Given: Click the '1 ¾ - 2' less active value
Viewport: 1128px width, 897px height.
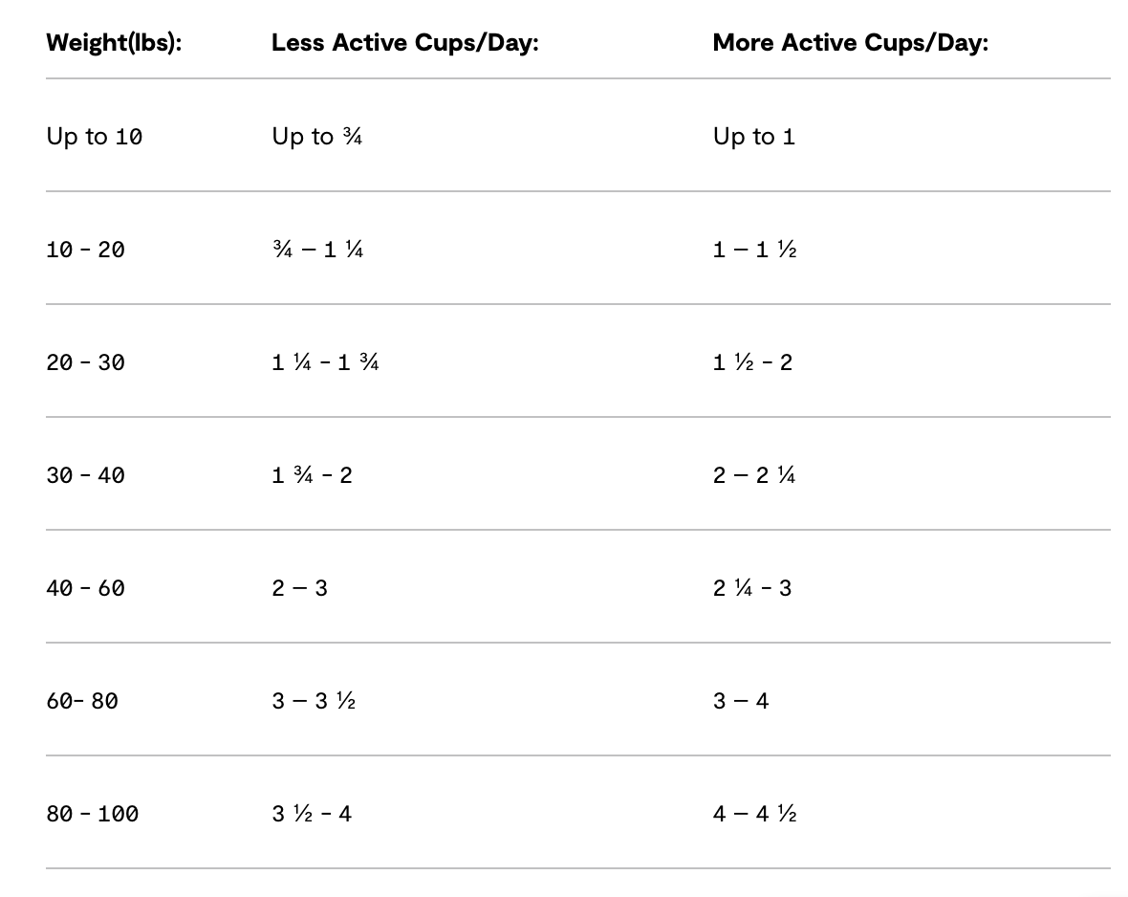Looking at the screenshot, I should tap(312, 475).
